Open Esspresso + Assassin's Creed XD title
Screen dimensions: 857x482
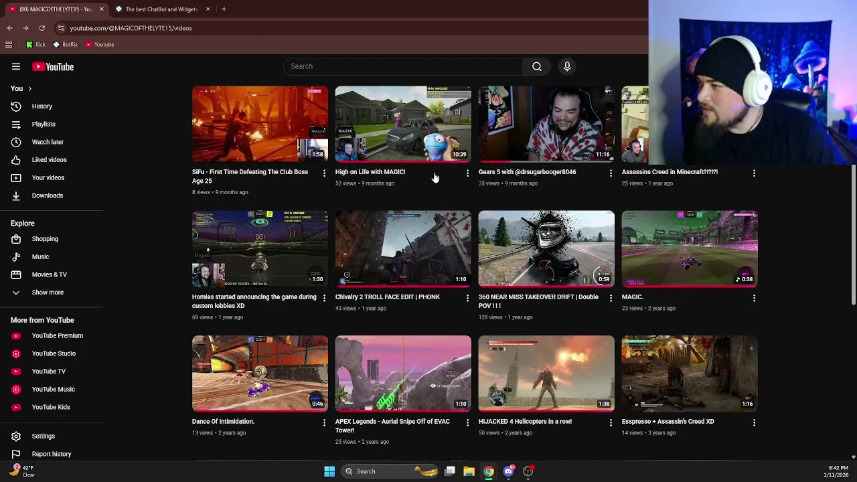[668, 422]
